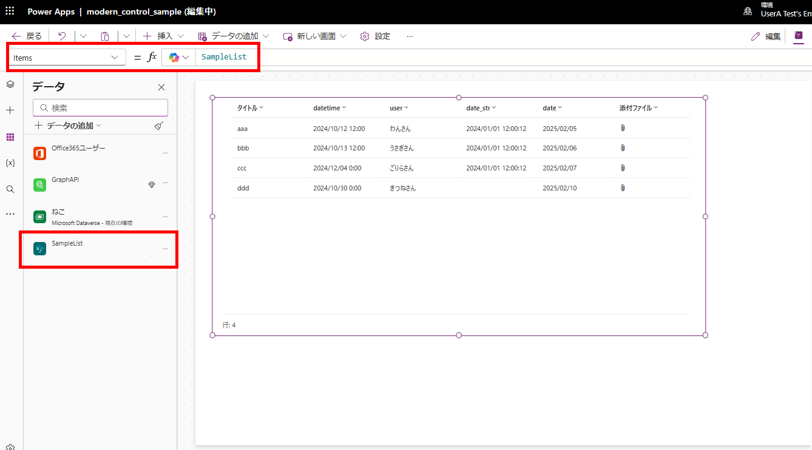Open the Data panel icon in sidebar
The height and width of the screenshot is (450, 812).
[x=10, y=137]
